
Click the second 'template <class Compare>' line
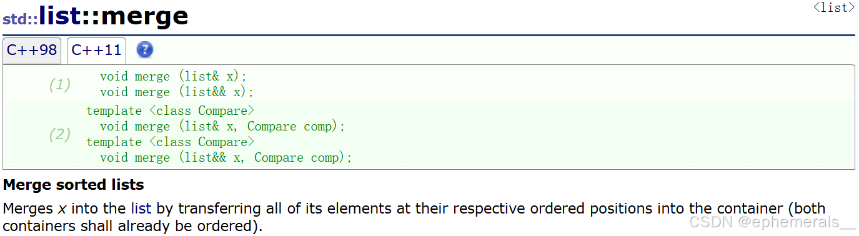coord(170,142)
